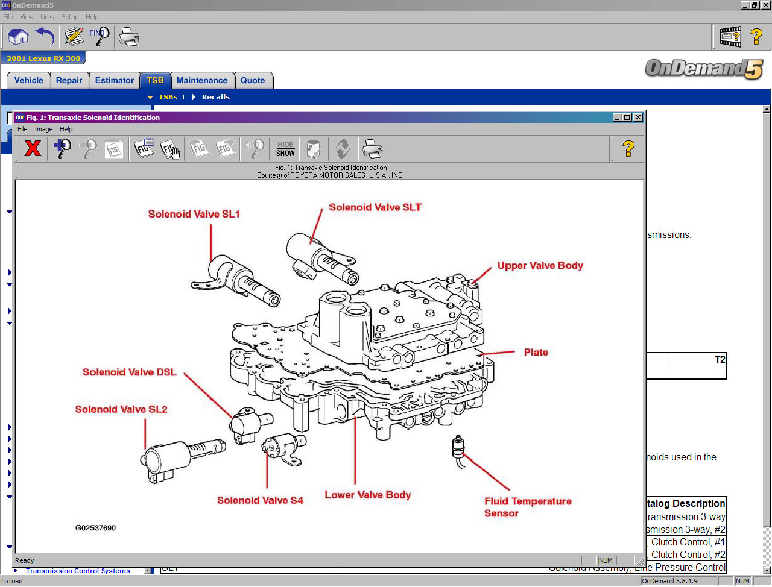
Task: Click the zoom in magnifier icon
Action: point(62,148)
